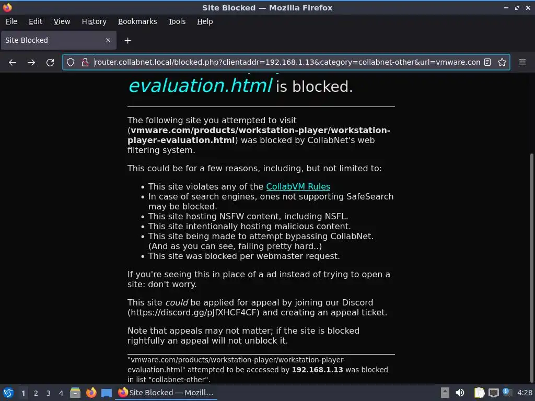Open the network status tray icon
The width and height of the screenshot is (535, 401).
pyautogui.click(x=493, y=393)
